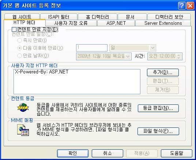The image size is (196, 160).
Task: Switch to the 디렉터리 보안 tab
Action: click(169, 16)
